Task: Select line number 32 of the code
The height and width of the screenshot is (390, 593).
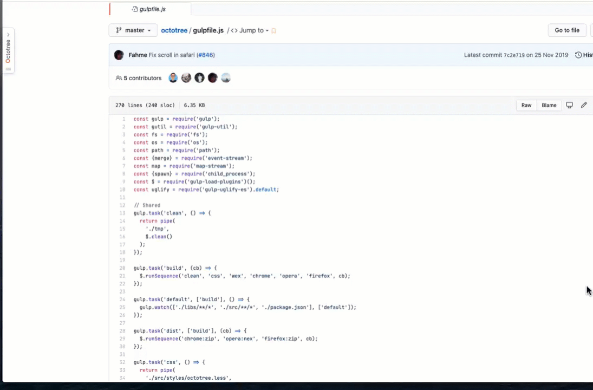Action: tap(122, 362)
